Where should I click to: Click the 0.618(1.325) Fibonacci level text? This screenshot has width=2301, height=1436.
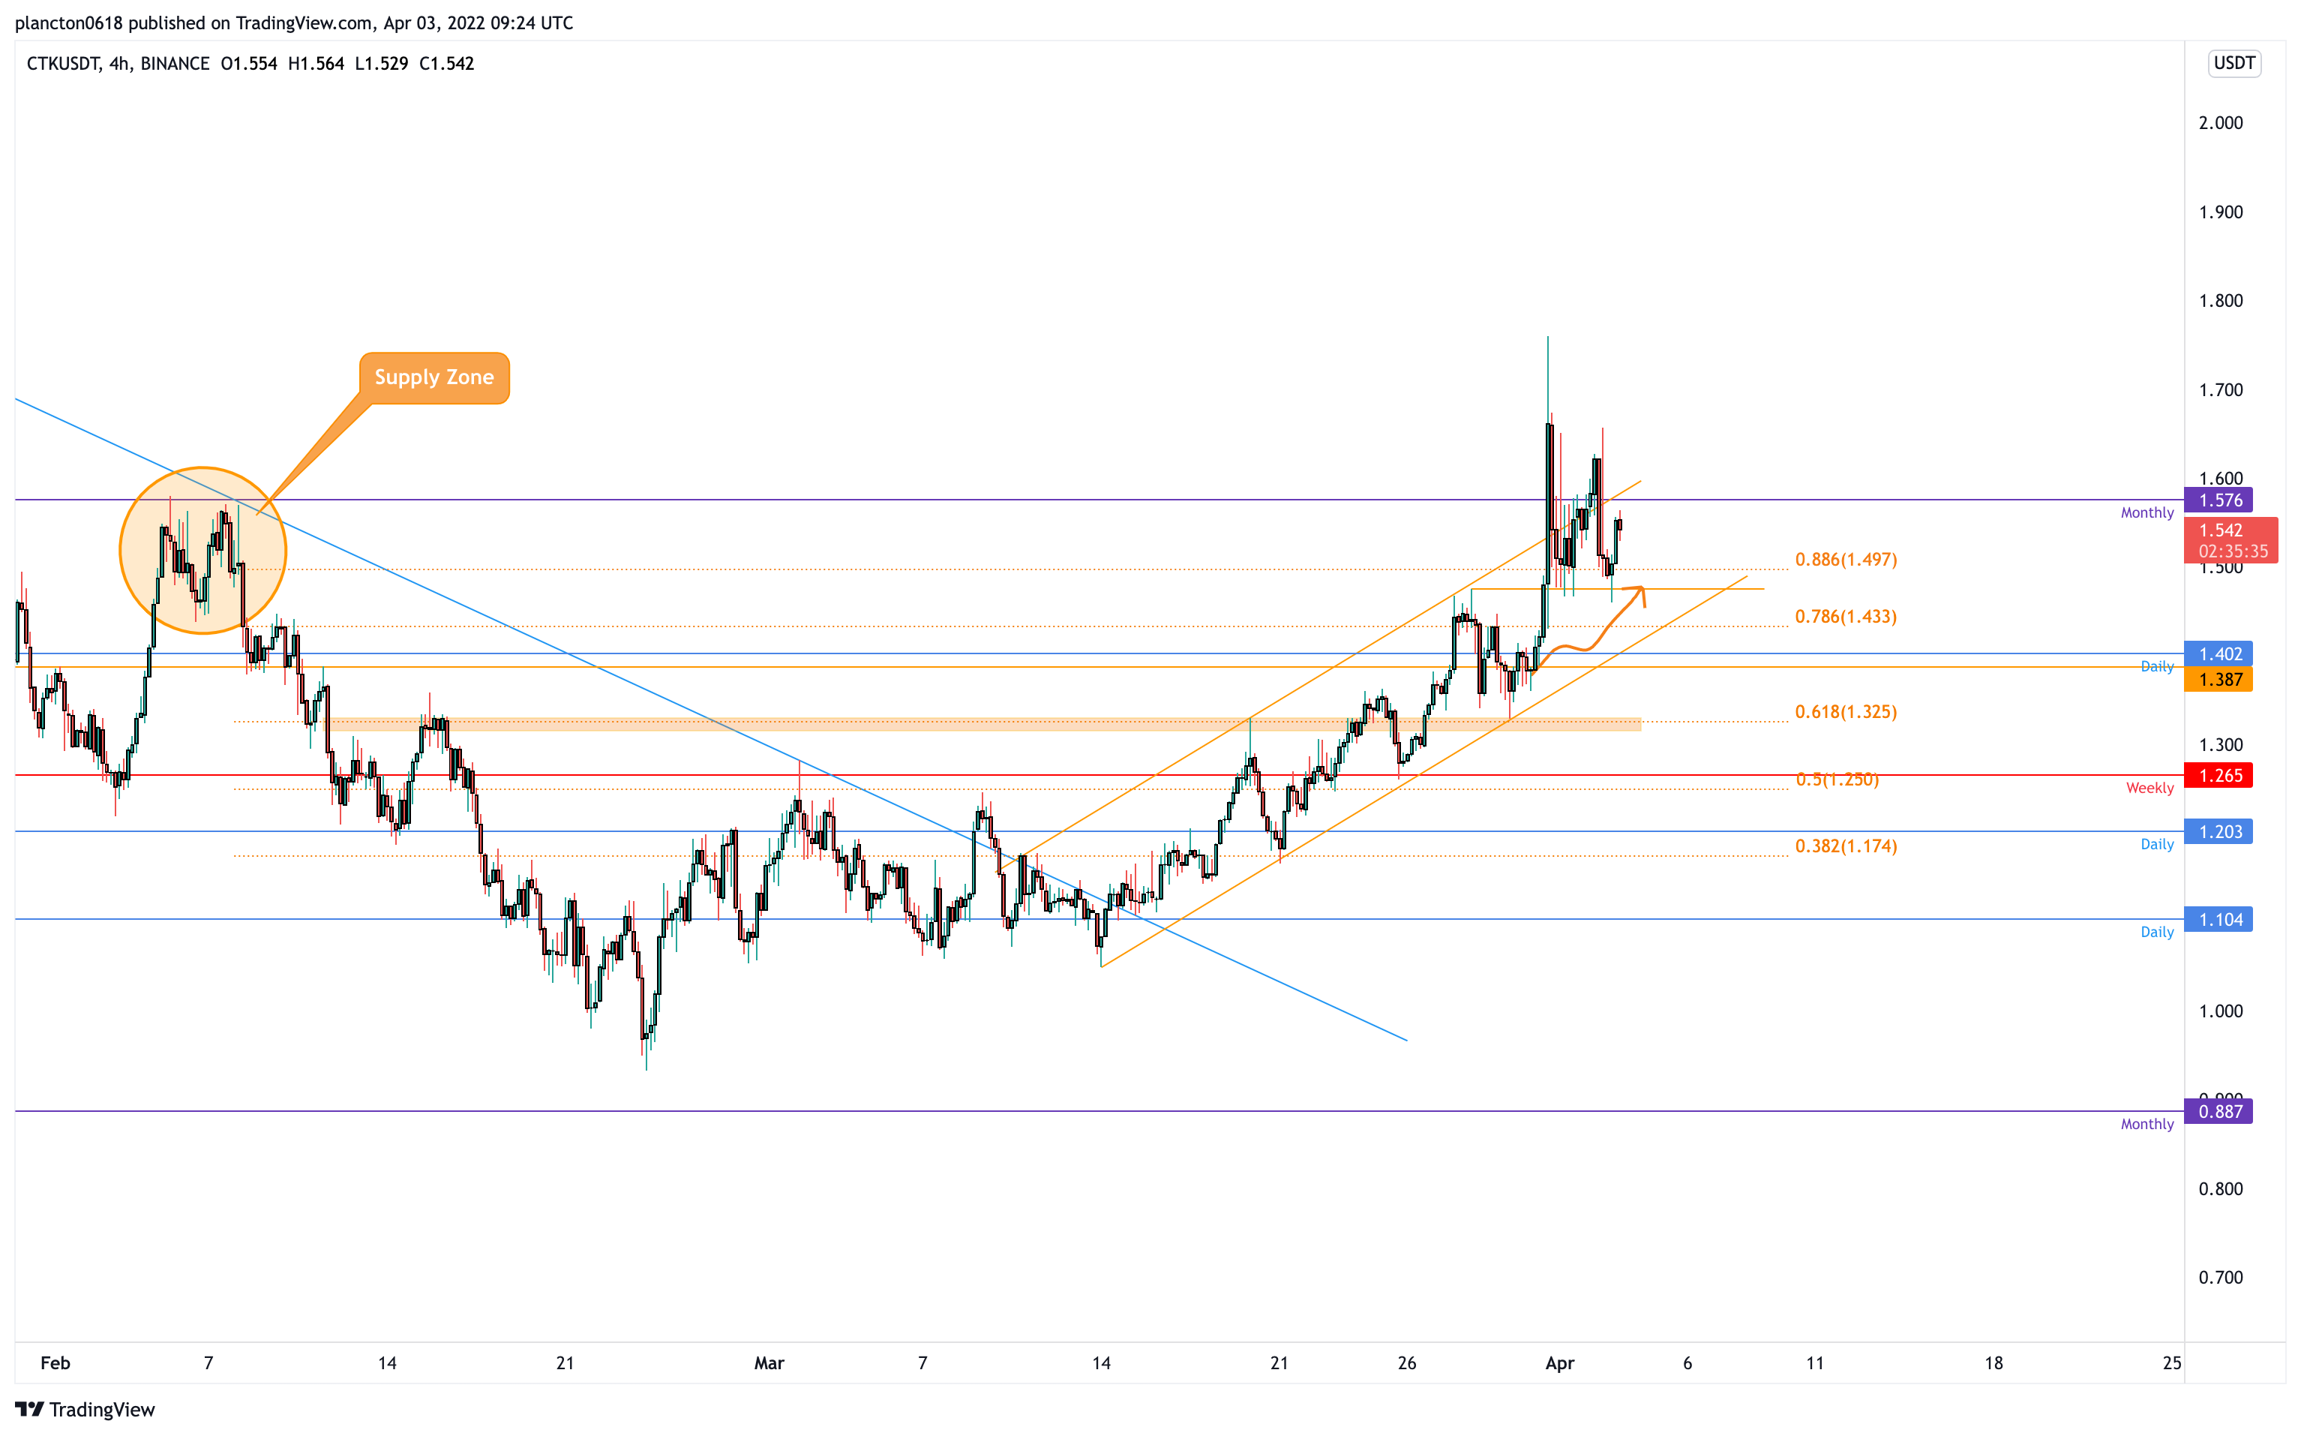(1845, 711)
